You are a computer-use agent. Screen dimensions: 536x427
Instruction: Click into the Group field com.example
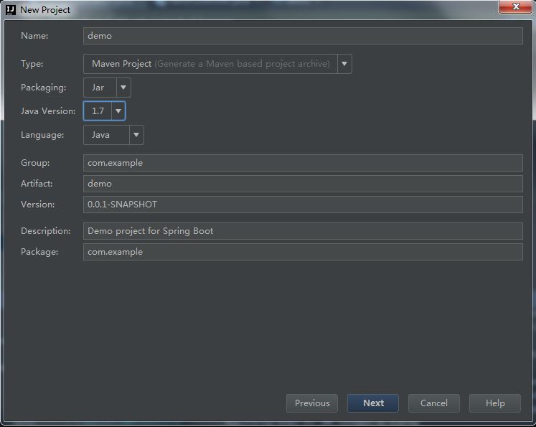pos(303,163)
